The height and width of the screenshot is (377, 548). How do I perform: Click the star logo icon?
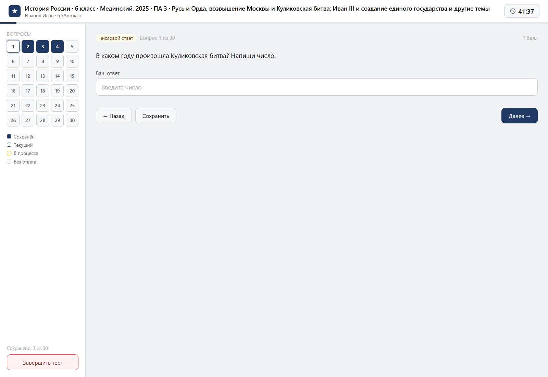(x=14, y=11)
